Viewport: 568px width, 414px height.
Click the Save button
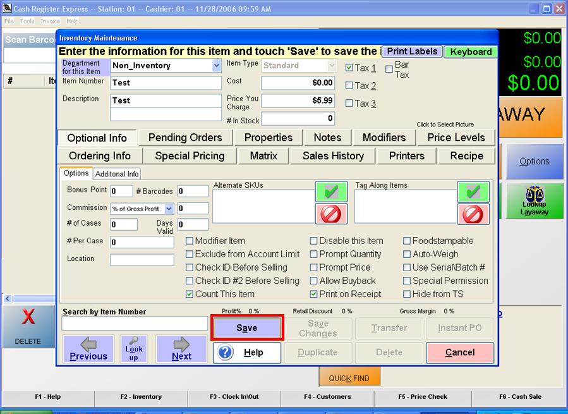coord(246,327)
